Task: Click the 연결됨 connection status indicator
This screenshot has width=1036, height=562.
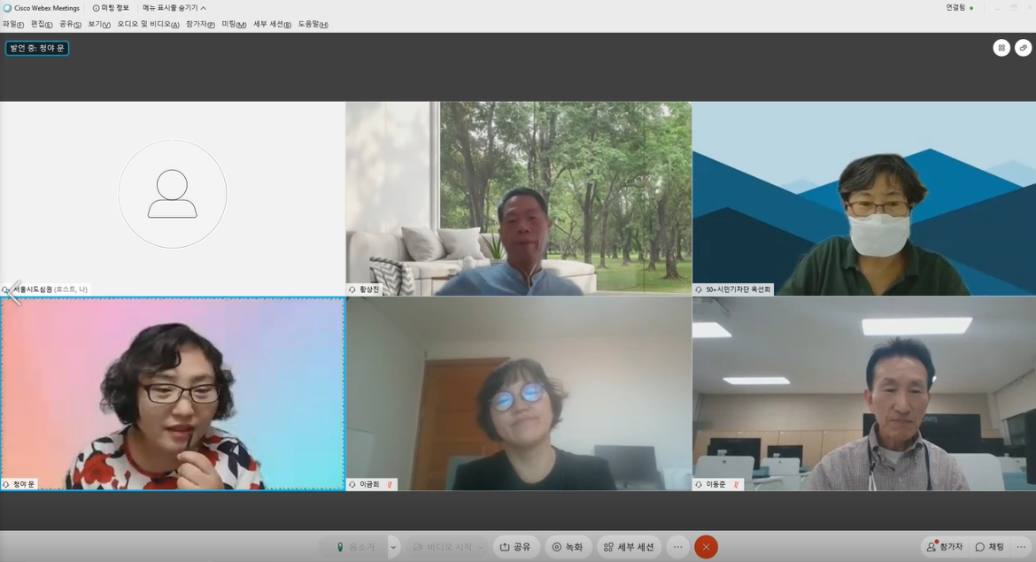Action: point(959,8)
